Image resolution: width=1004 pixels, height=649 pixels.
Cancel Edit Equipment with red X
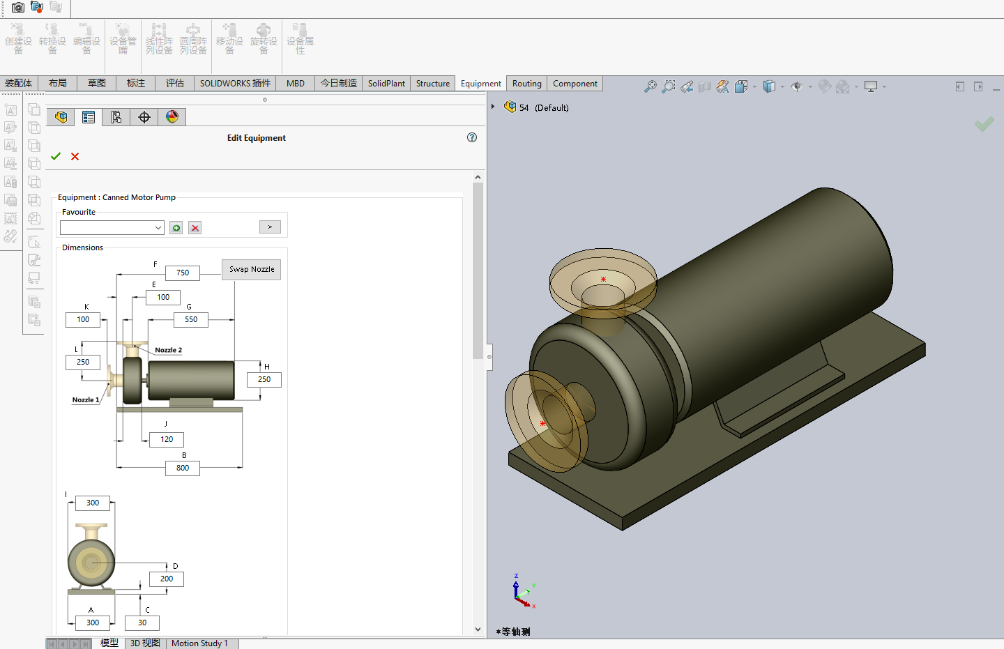tap(75, 156)
